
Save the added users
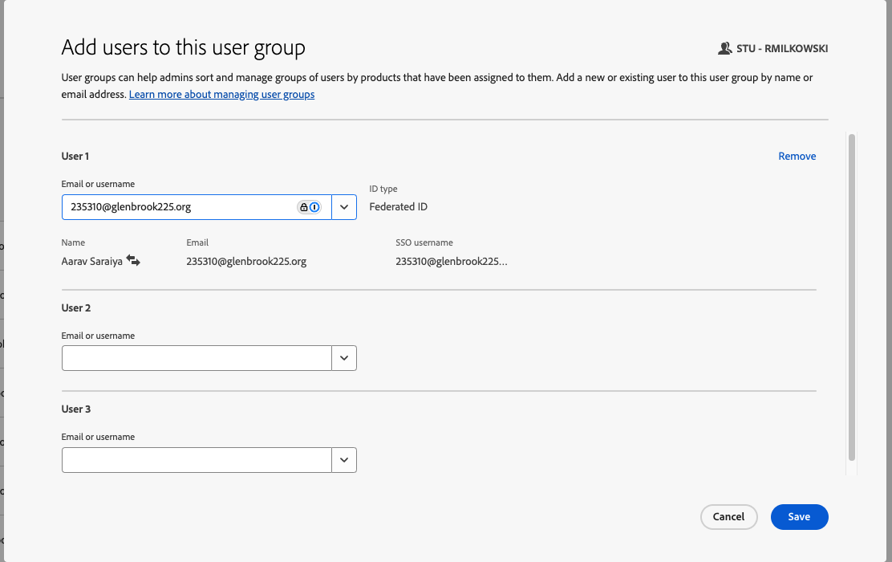pos(799,517)
